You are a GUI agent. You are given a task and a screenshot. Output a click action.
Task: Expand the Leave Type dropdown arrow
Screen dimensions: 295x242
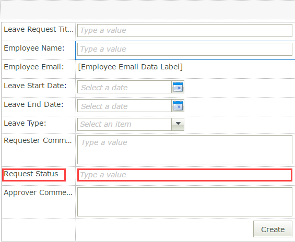[x=178, y=124]
